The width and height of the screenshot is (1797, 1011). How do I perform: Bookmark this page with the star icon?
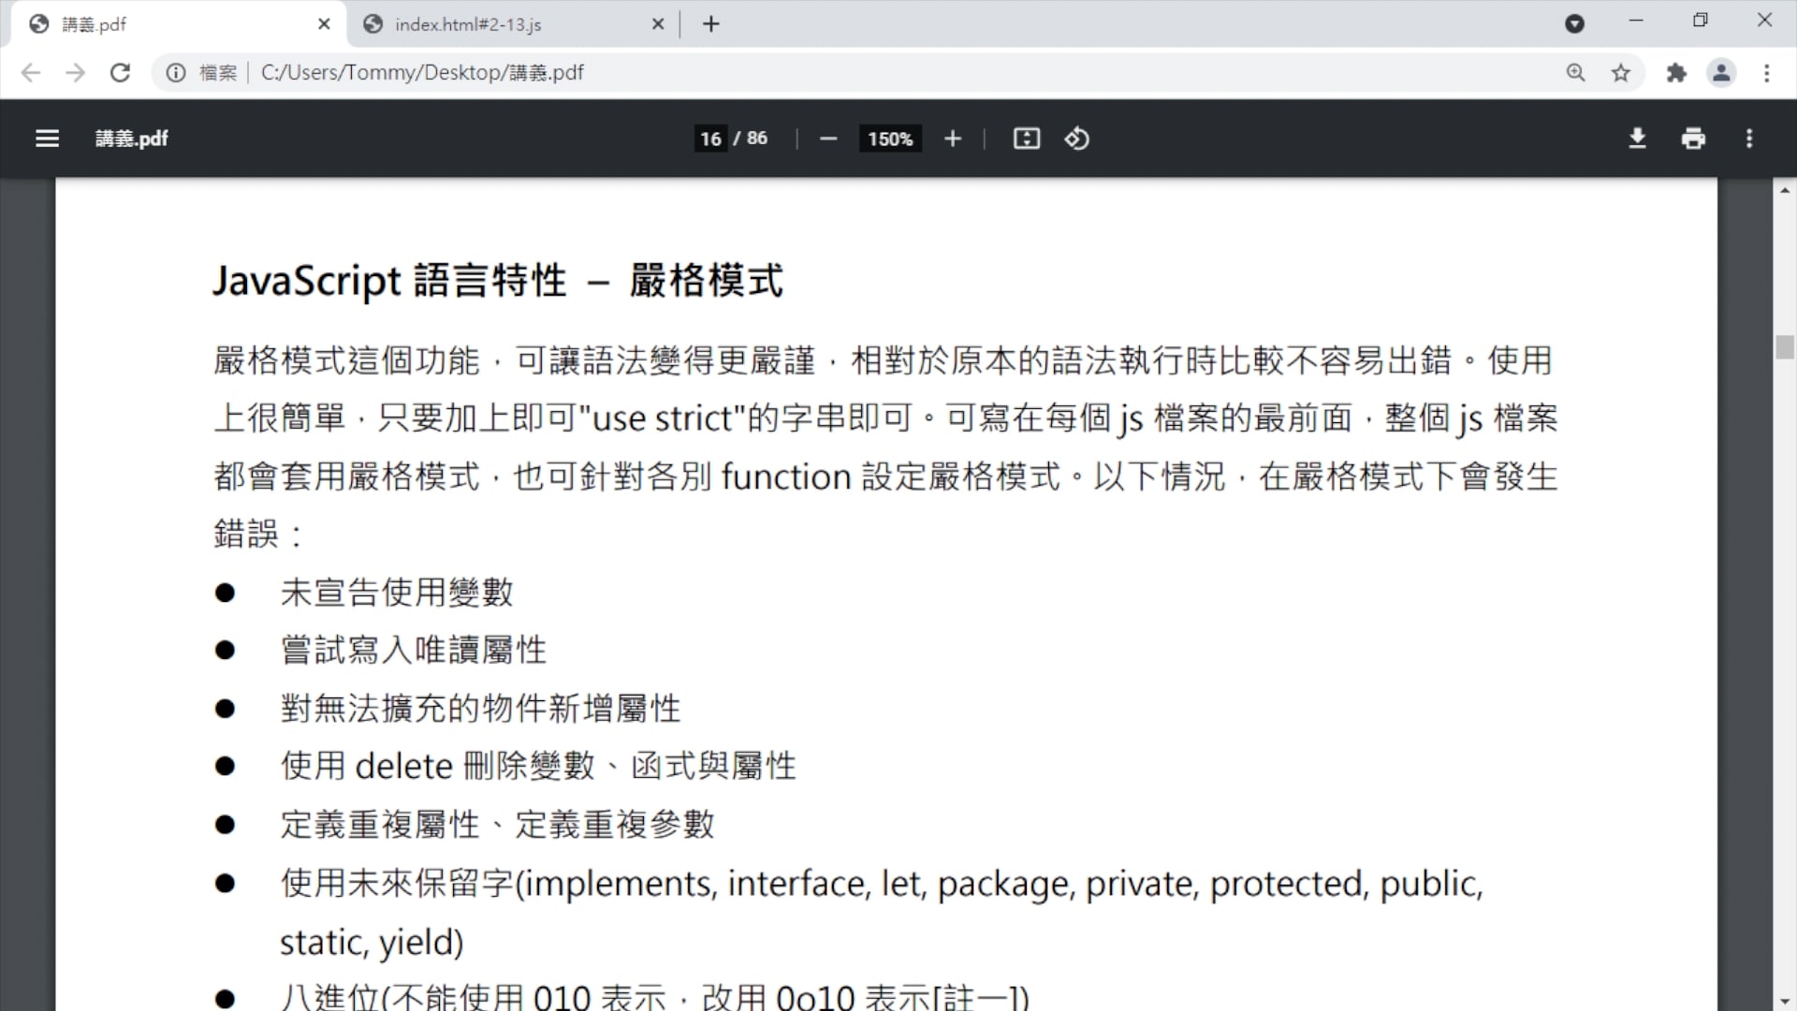(x=1621, y=72)
